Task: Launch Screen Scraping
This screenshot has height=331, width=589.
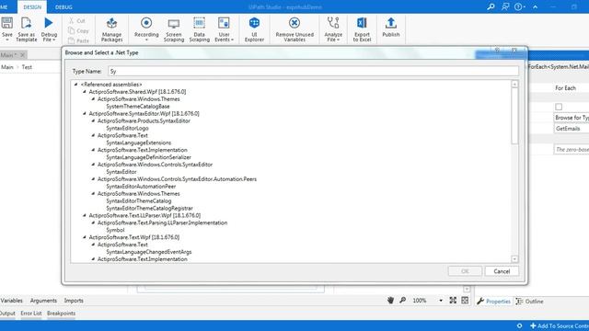Action: [x=174, y=29]
